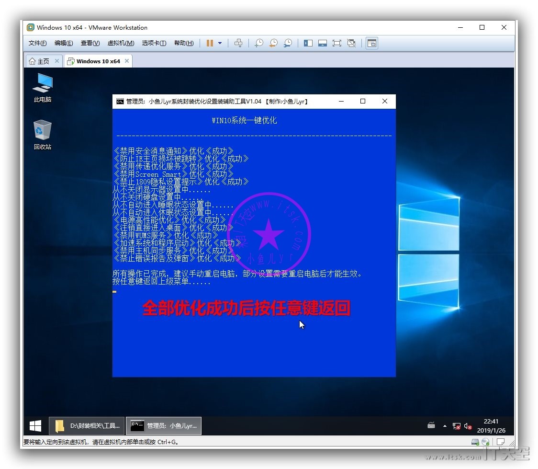Click the 所有操作已完成 completion message
Image resolution: width=538 pixels, height=469 pixels.
coord(237,274)
